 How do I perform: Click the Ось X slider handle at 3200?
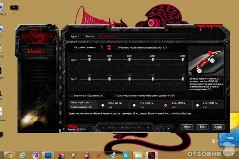tap(182, 60)
